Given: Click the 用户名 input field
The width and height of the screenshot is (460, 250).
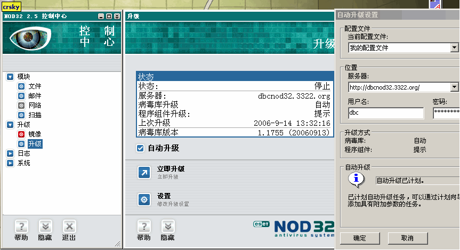Looking at the screenshot, I should 386,113.
